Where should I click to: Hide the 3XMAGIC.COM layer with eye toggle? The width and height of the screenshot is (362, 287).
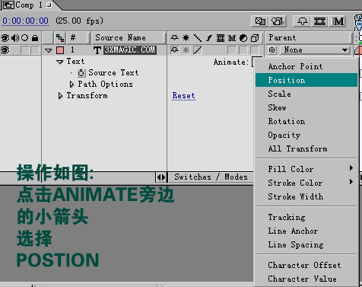point(5,50)
